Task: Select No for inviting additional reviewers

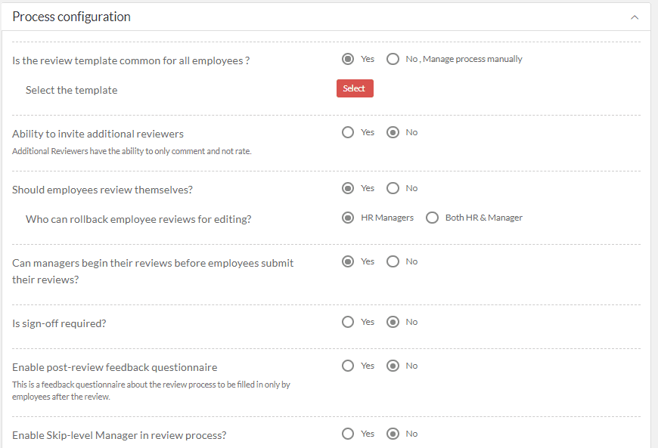Action: pos(393,132)
